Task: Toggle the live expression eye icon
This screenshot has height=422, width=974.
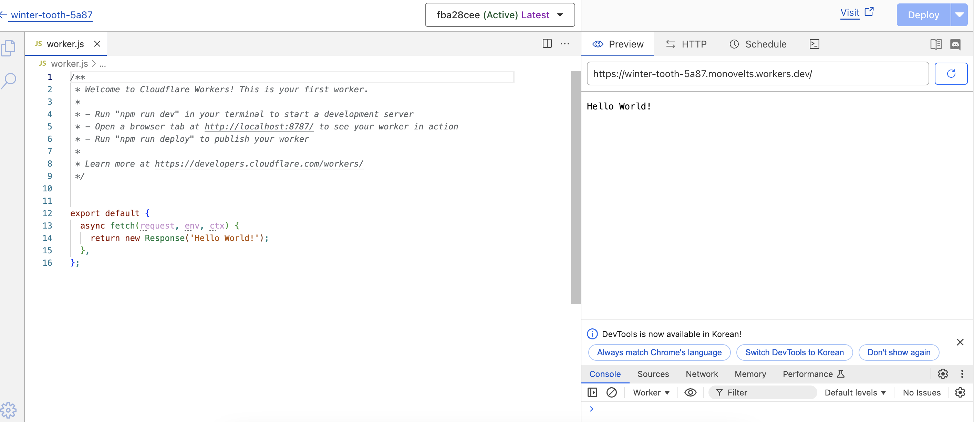Action: click(x=690, y=392)
